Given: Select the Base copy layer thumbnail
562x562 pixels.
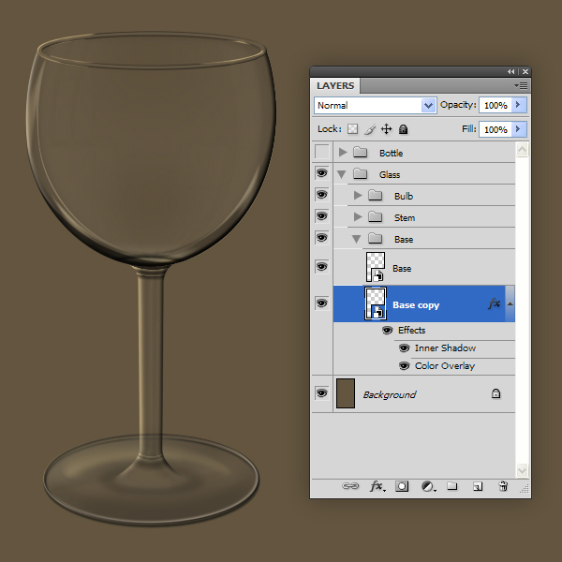Looking at the screenshot, I should (376, 303).
